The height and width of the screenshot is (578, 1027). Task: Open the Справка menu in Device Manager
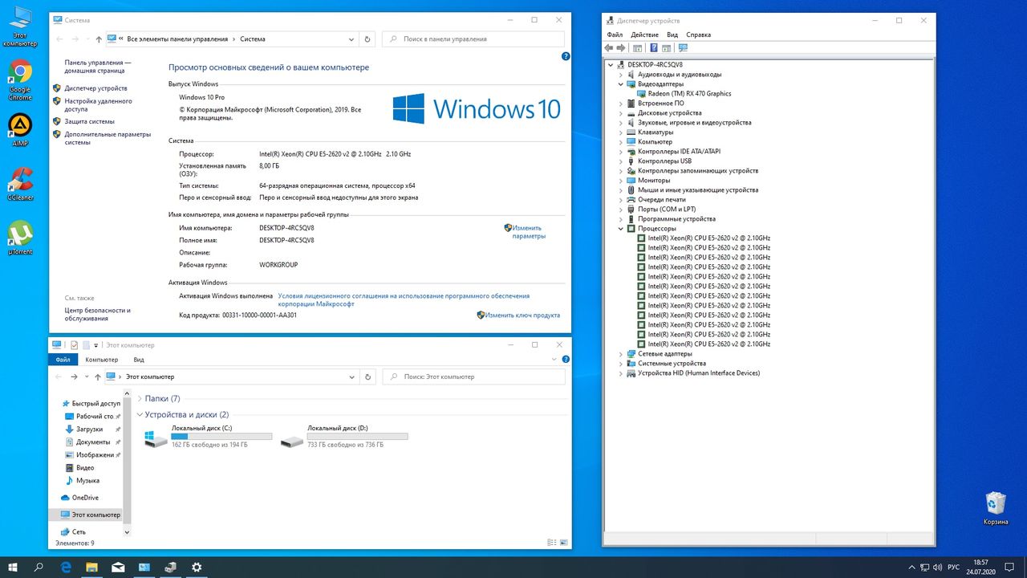click(x=699, y=35)
